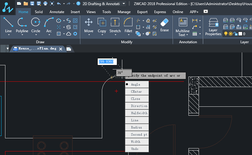Expand the Polyline dropdown arrow
This screenshot has height=155, width=252.
pyautogui.click(x=22, y=35)
